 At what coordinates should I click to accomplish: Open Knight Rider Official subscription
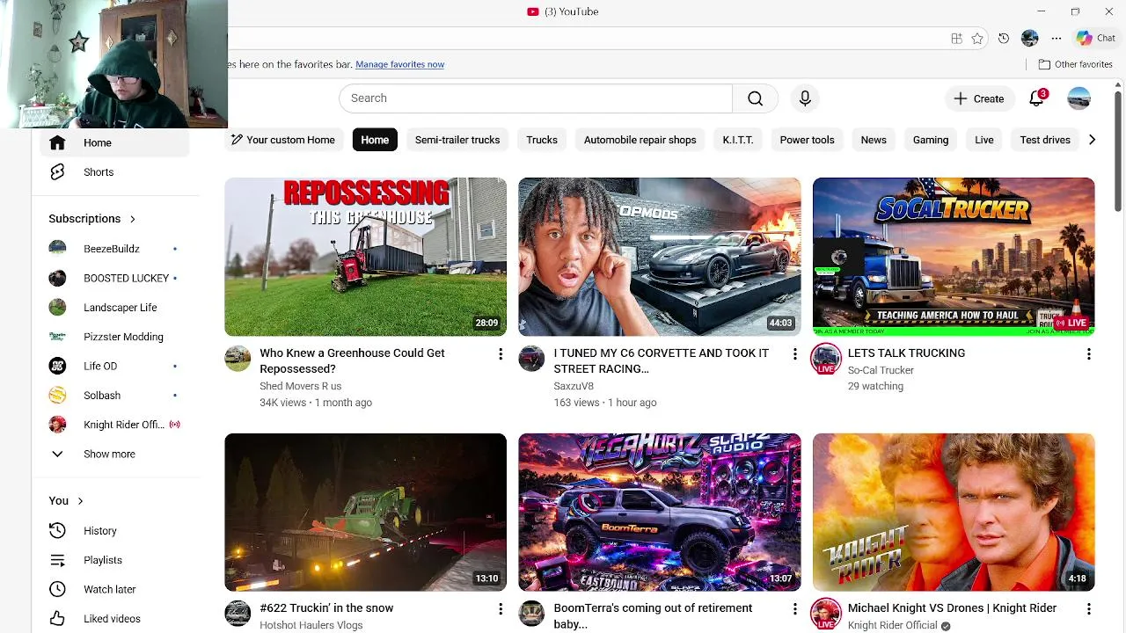point(114,425)
